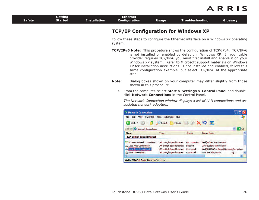
Task: Select the Wireless Network Connection 2 row name
Action: [143, 142]
